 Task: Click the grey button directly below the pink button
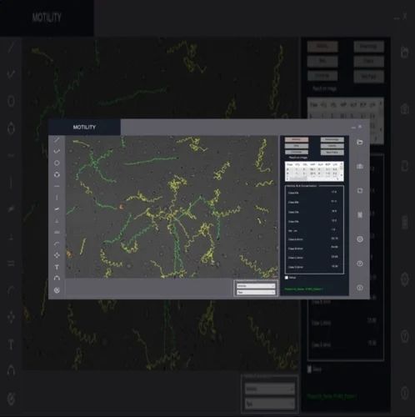click(297, 146)
